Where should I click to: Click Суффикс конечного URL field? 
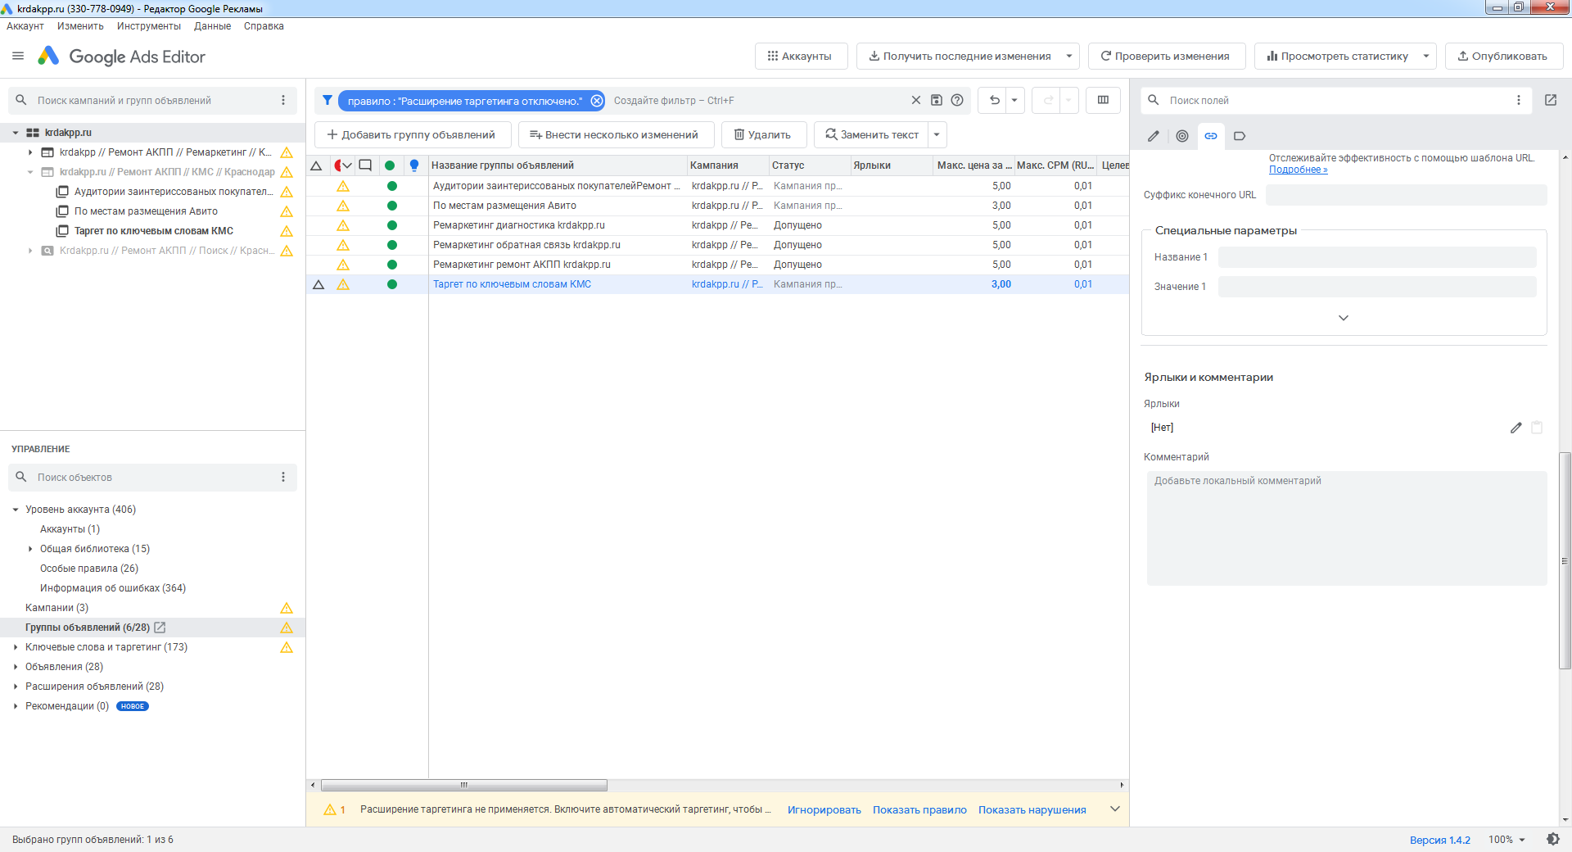click(1406, 195)
